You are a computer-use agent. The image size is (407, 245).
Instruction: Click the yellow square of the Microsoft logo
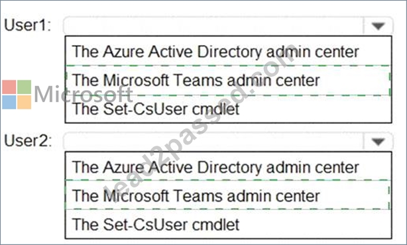24,102
